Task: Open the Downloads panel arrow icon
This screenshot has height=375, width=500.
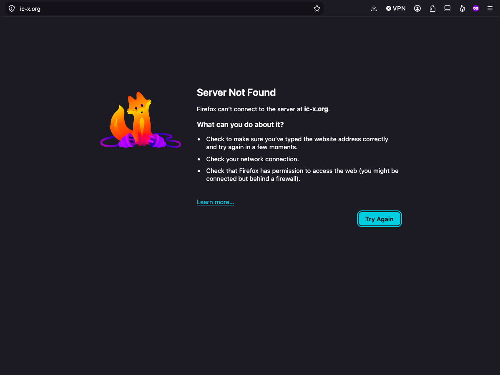Action: [x=374, y=9]
